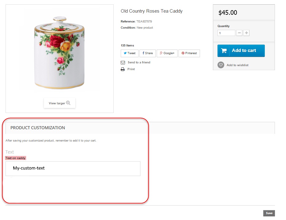
Task: Pin the product on Pinterest
Action: tap(189, 53)
